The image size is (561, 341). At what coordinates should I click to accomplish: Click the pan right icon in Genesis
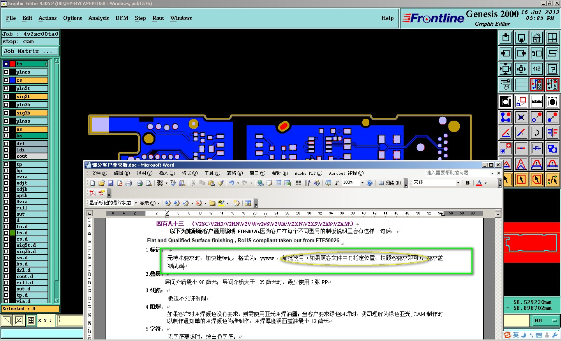coord(521,53)
